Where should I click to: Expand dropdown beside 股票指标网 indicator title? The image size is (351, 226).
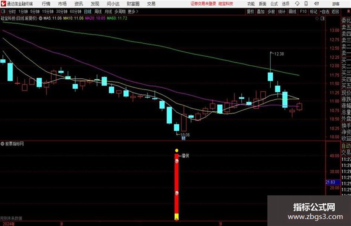coord(3,144)
